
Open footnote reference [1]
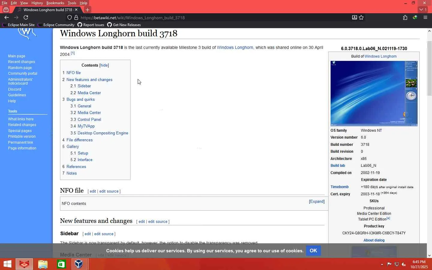click(73, 53)
